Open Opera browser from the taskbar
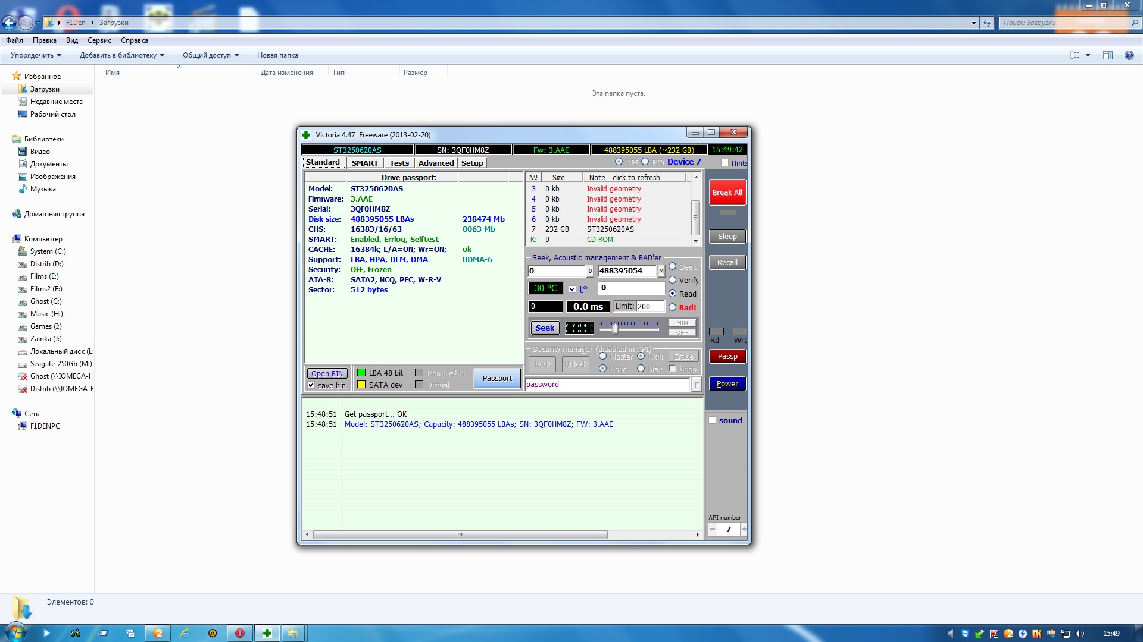This screenshot has width=1143, height=642. pos(240,633)
